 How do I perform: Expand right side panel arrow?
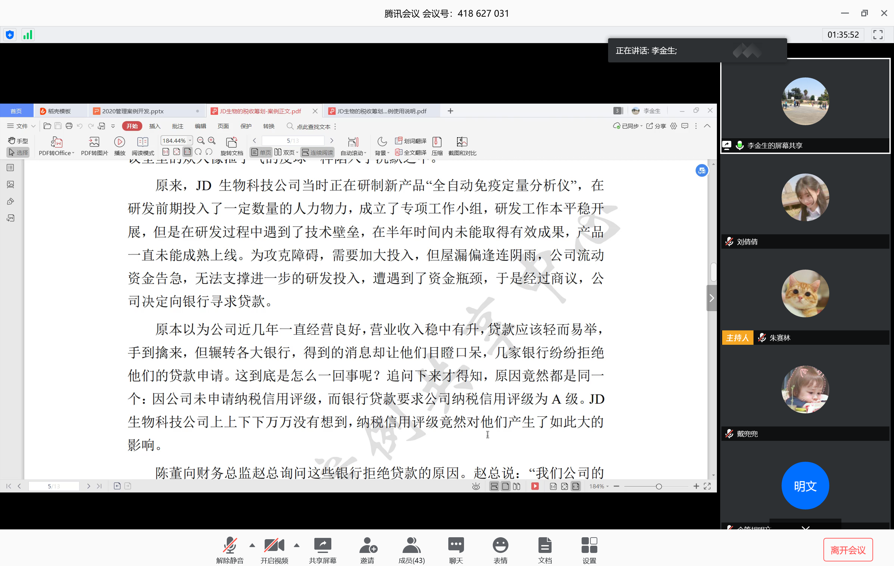tap(711, 298)
